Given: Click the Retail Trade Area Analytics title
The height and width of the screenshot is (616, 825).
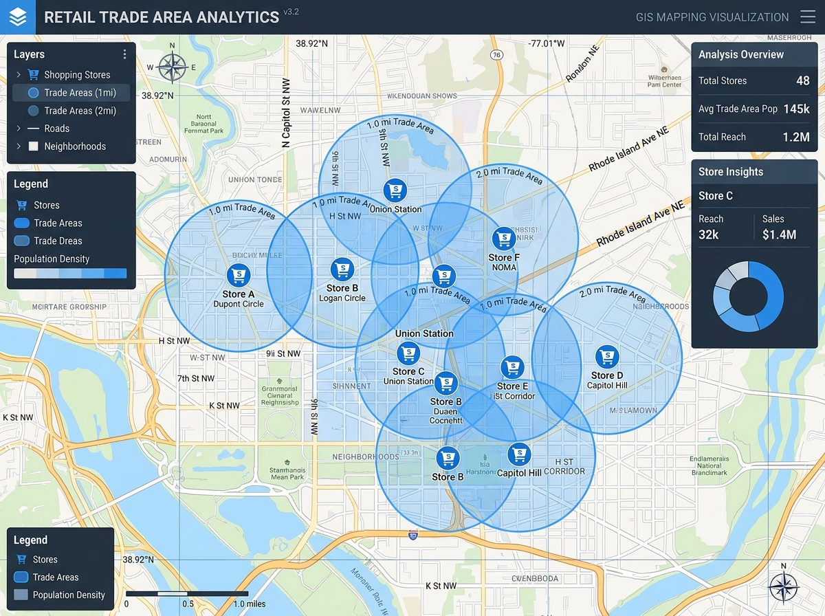Looking at the screenshot, I should point(162,17).
